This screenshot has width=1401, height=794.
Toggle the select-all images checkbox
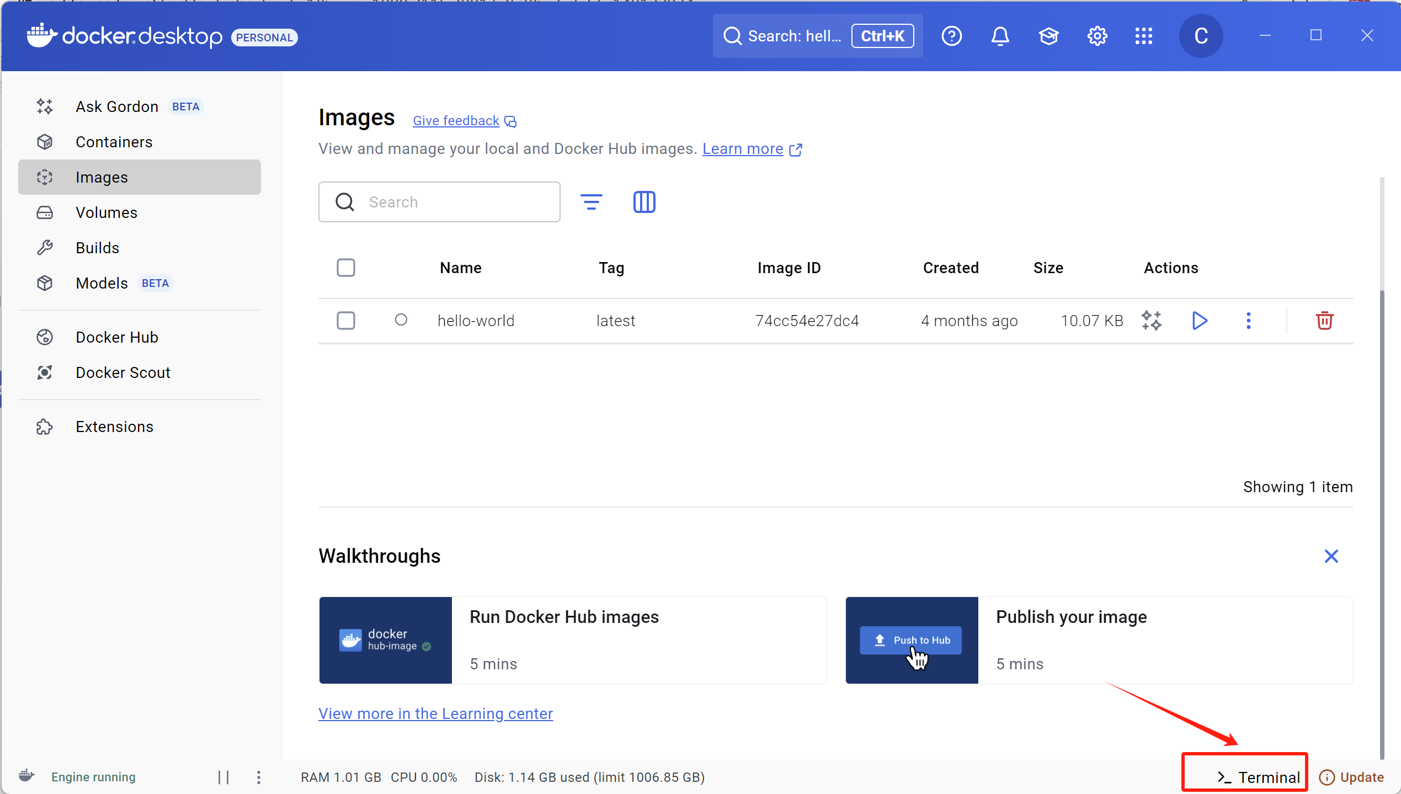pyautogui.click(x=346, y=268)
